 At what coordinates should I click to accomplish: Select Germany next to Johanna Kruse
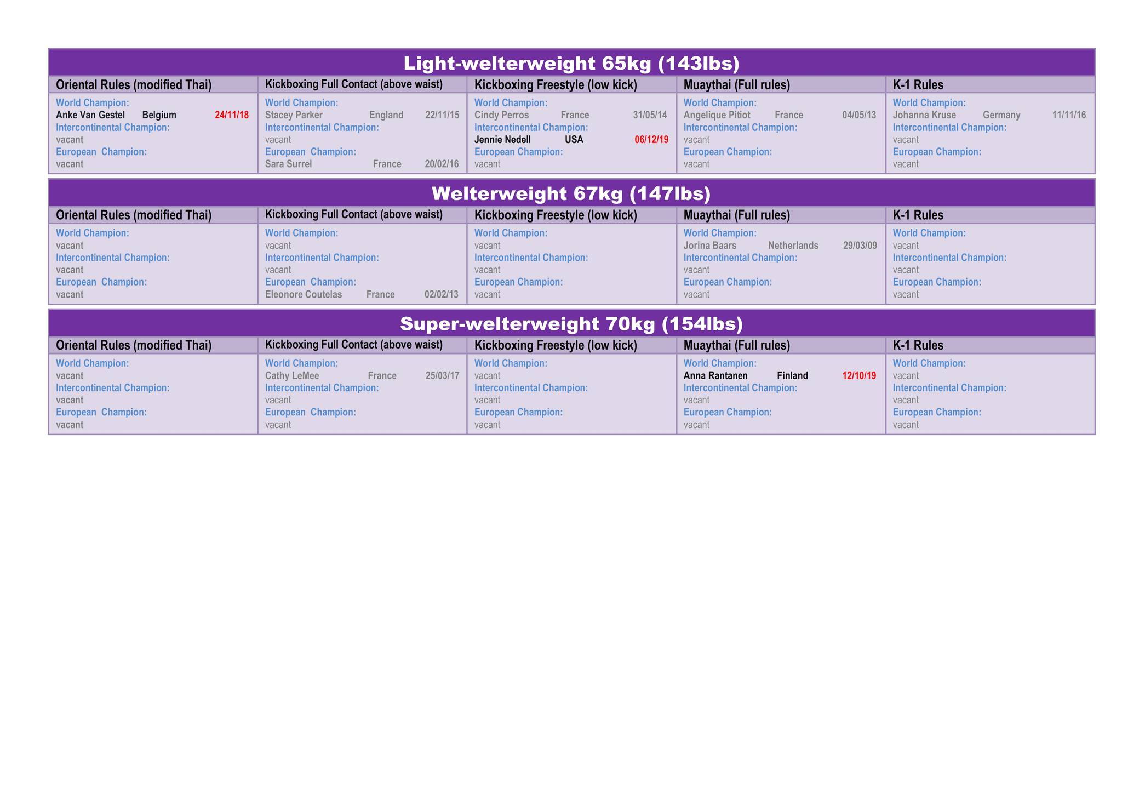coord(1001,115)
